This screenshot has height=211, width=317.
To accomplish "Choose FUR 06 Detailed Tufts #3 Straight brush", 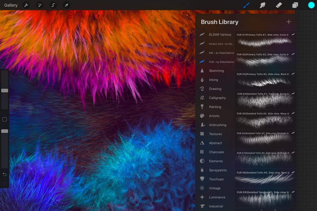I will pos(265,139).
